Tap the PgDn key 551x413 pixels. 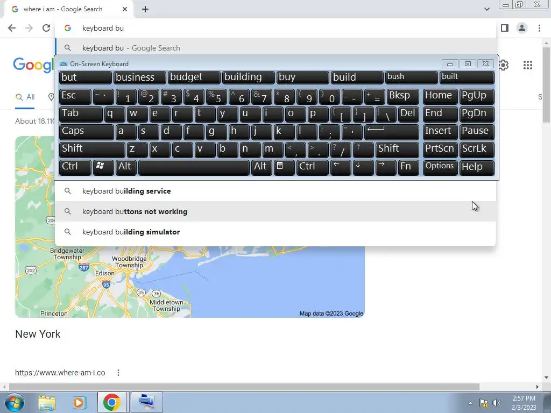[x=477, y=114]
